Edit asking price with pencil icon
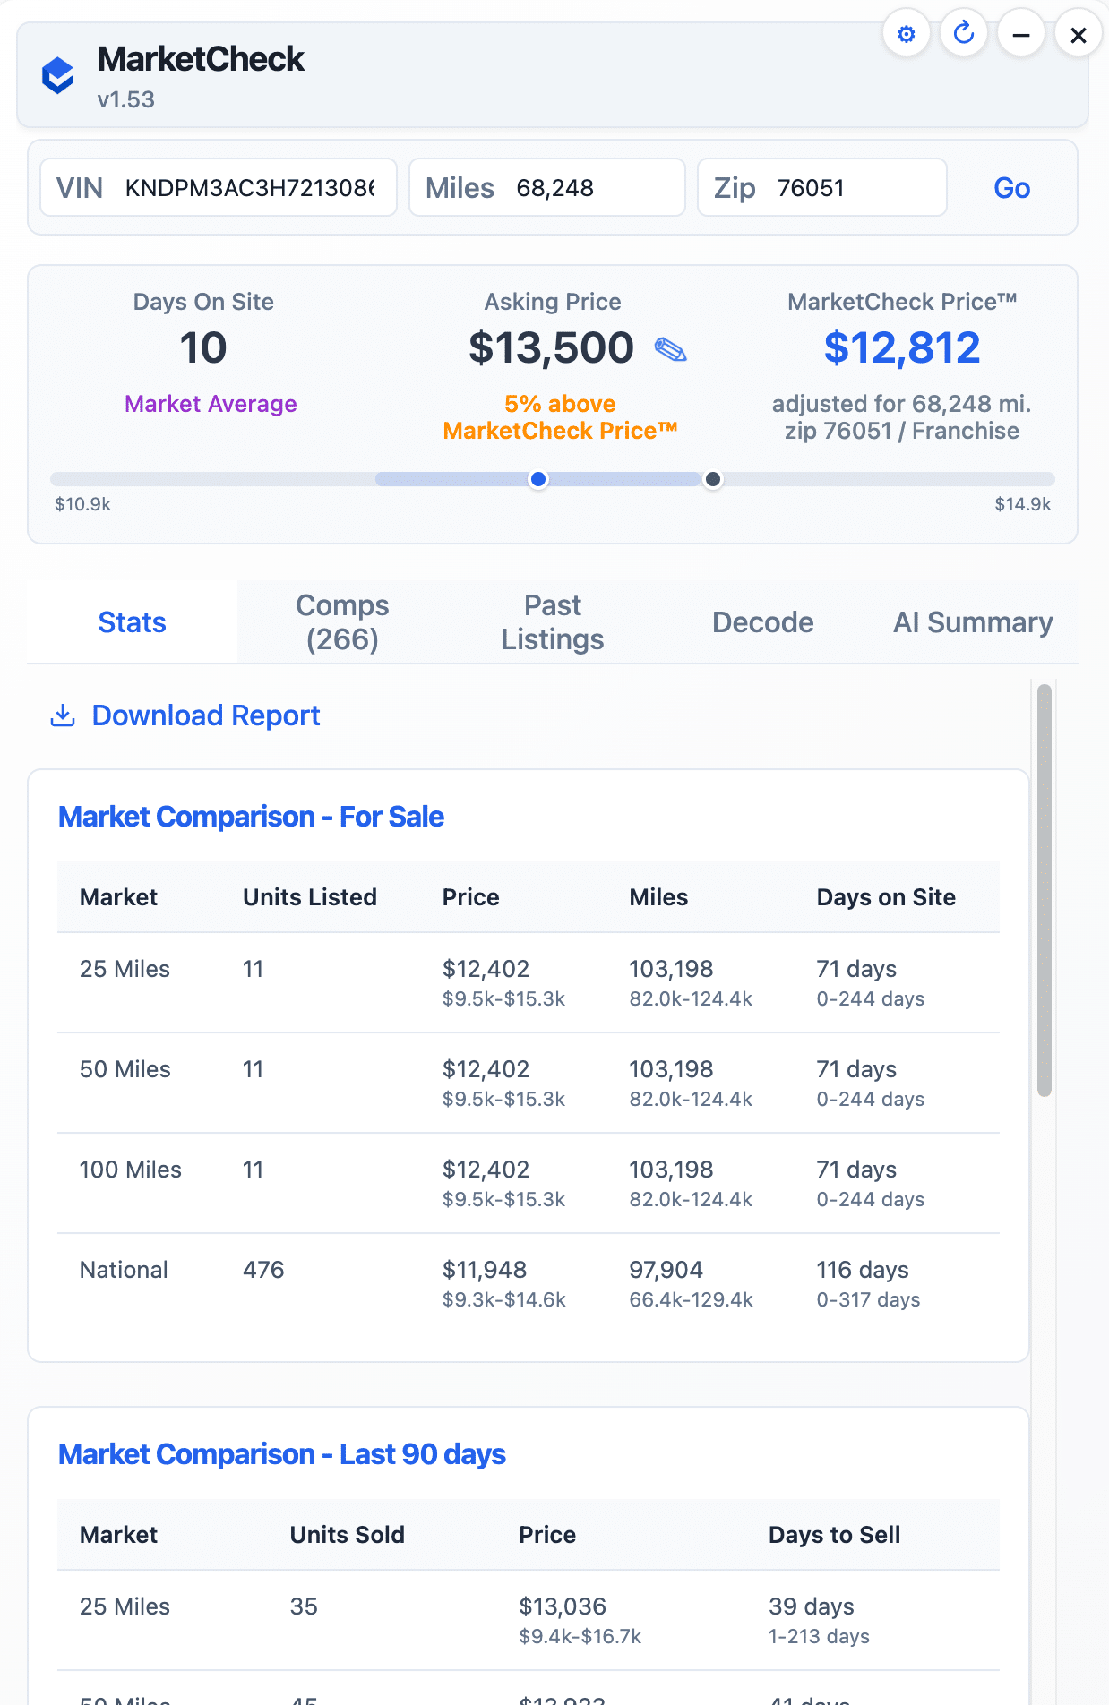Viewport: 1109px width, 1705px height. coord(670,349)
